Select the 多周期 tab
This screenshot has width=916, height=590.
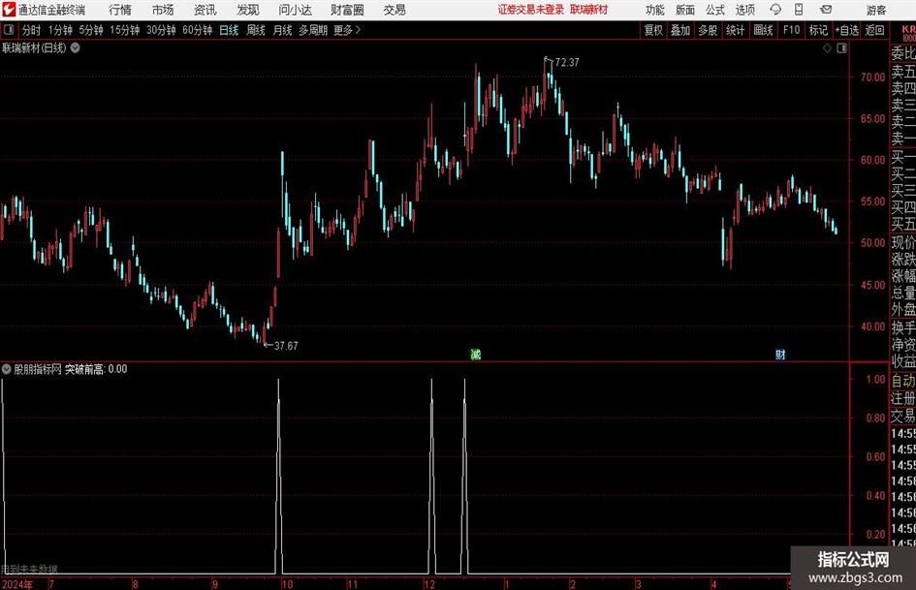(313, 30)
